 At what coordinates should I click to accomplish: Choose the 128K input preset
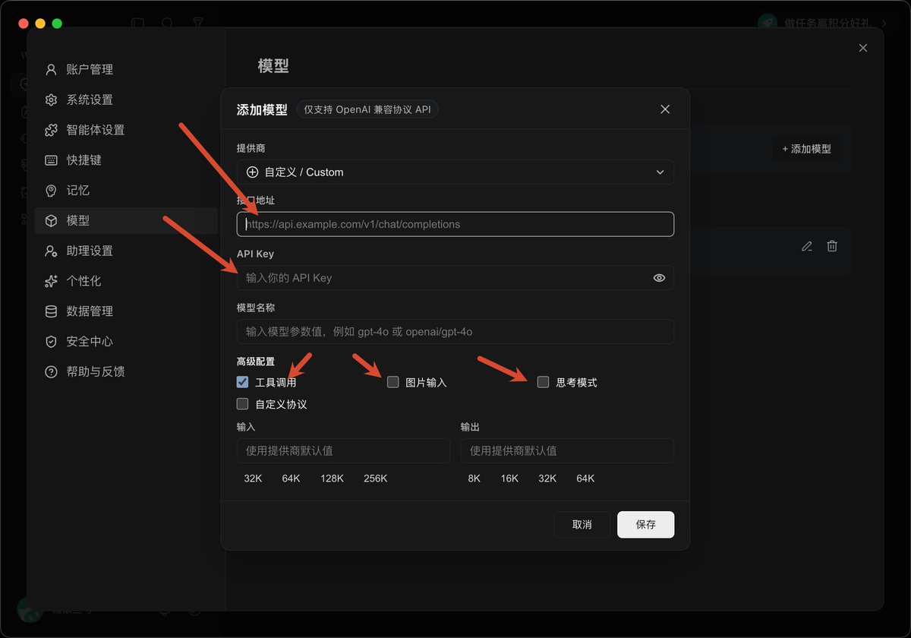click(x=332, y=478)
